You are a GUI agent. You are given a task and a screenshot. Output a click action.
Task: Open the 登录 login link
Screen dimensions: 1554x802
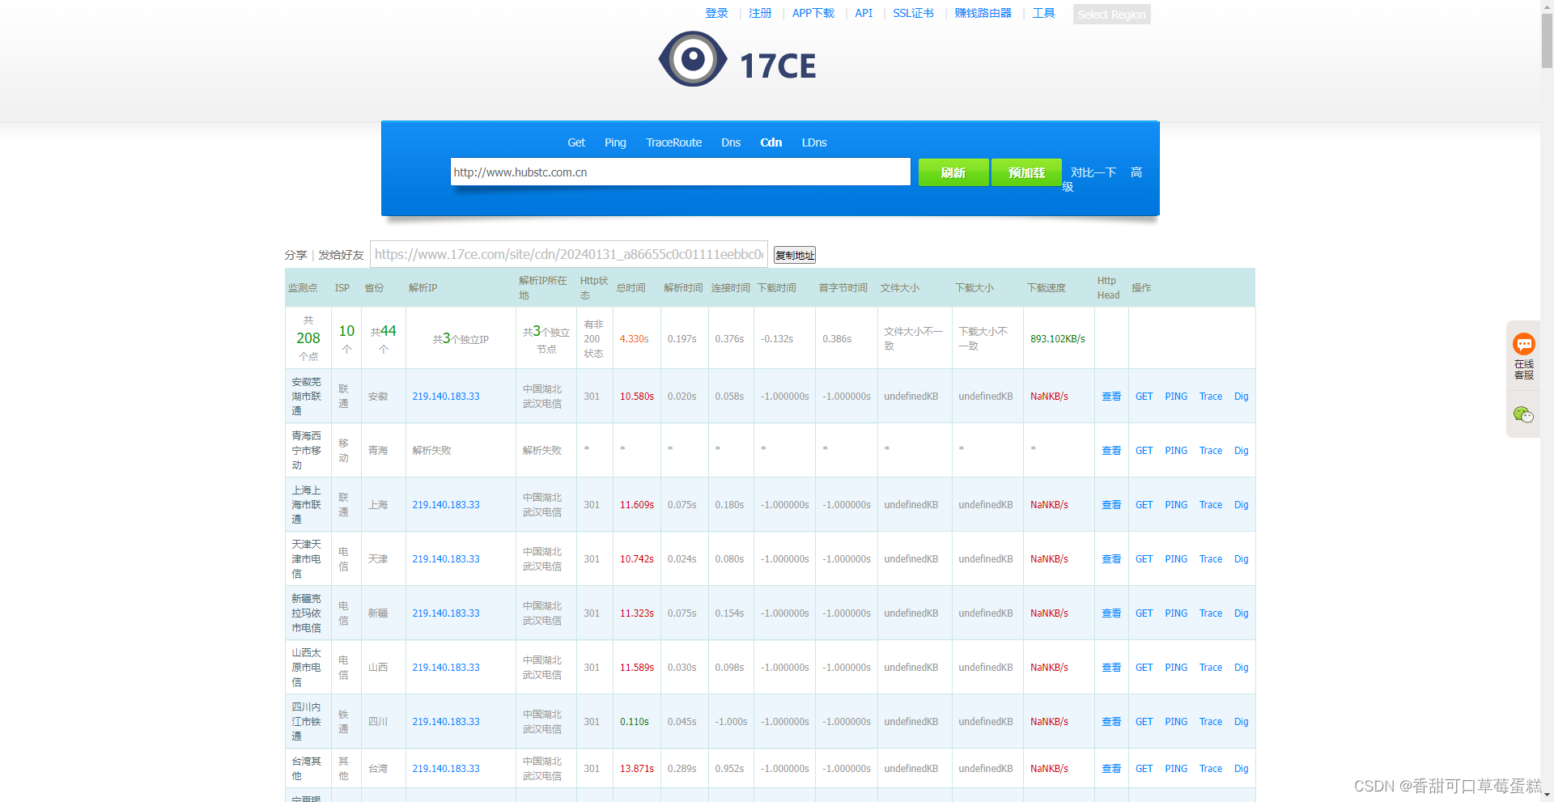pyautogui.click(x=715, y=13)
